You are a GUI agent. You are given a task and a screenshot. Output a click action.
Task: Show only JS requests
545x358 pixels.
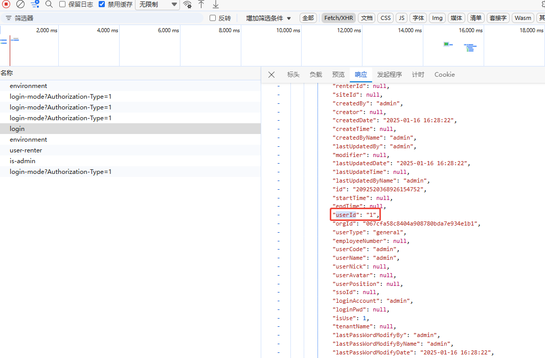click(401, 18)
